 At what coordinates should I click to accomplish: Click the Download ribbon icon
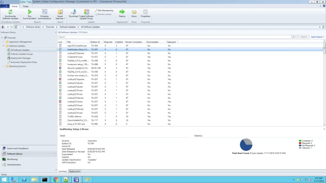coord(73,12)
